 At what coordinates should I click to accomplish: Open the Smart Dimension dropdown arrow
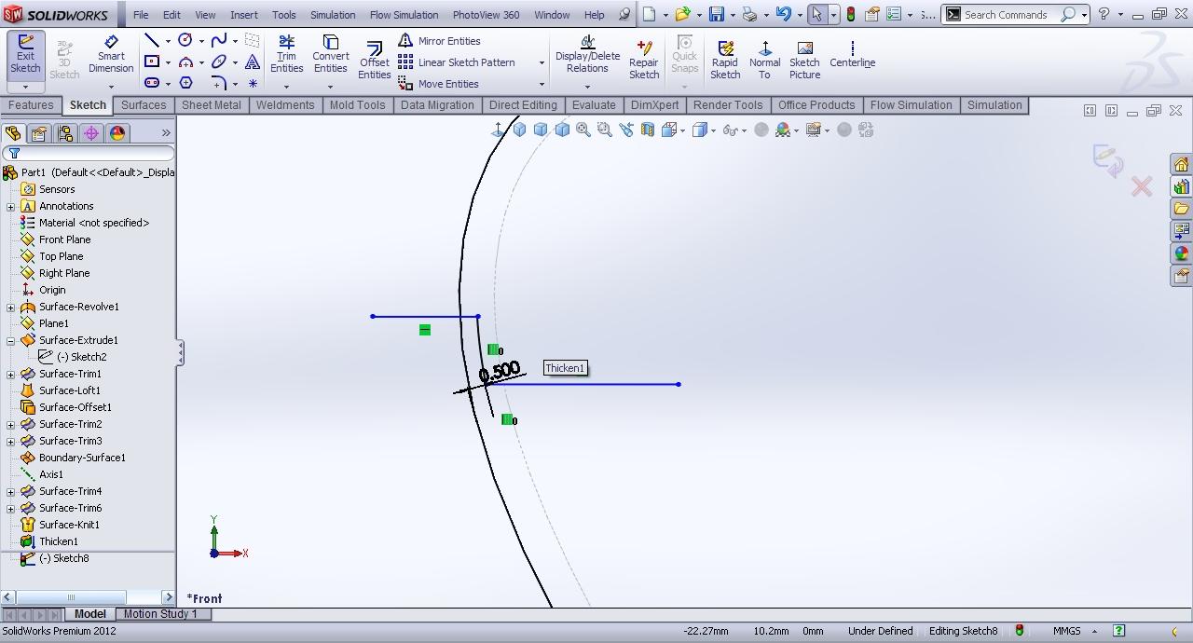coord(111,86)
